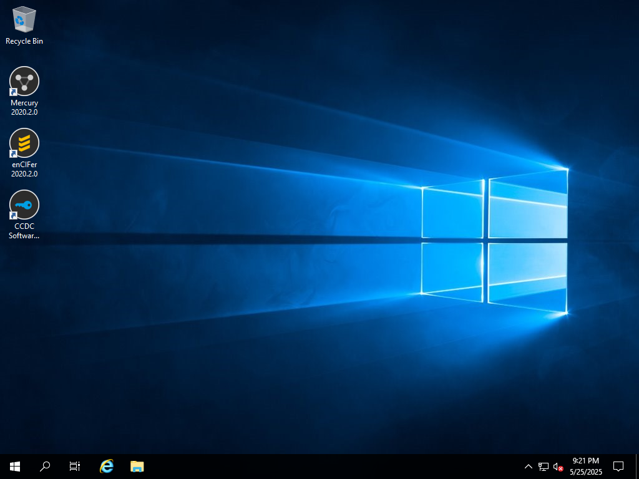Open the Action Center notifications
Screen dimensions: 639x479
click(x=618, y=467)
